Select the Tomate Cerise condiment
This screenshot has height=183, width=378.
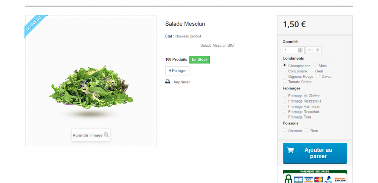click(285, 81)
